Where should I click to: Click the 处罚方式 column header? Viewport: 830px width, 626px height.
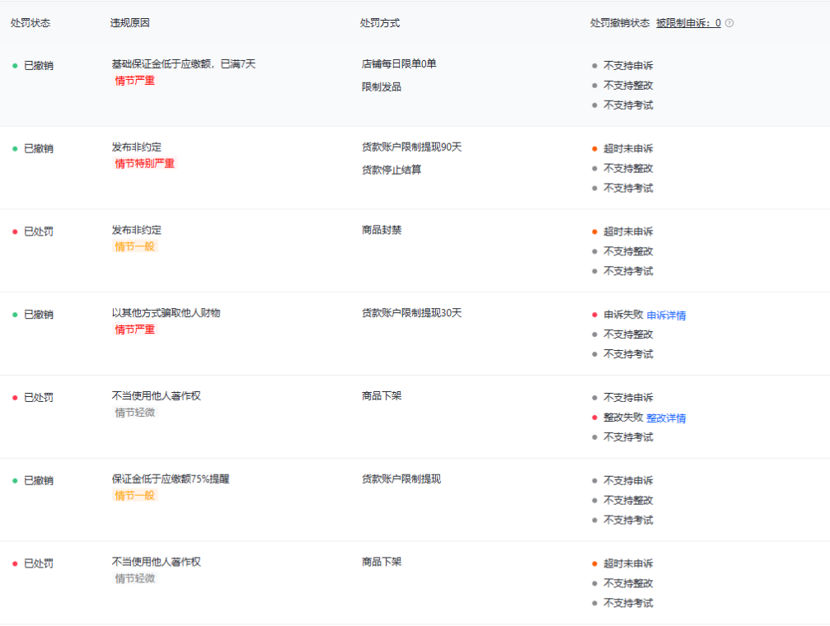[380, 23]
